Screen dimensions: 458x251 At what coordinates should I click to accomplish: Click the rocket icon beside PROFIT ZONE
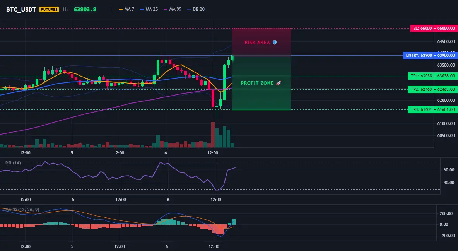coord(279,83)
